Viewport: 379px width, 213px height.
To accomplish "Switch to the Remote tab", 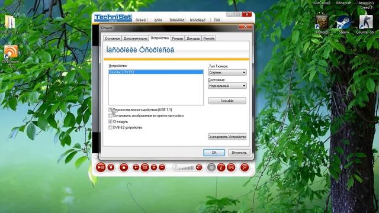I will [209, 38].
